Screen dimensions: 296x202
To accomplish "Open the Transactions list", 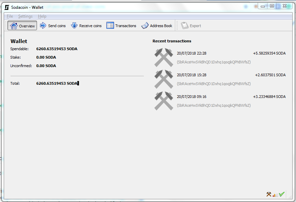I will 121,25.
